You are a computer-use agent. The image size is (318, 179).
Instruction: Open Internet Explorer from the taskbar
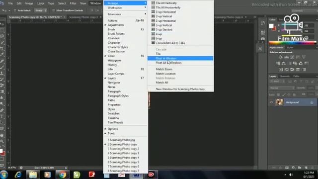pyautogui.click(x=18, y=175)
